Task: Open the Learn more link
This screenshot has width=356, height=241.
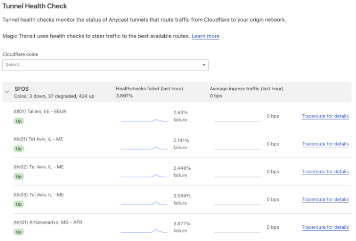Action: (x=205, y=36)
